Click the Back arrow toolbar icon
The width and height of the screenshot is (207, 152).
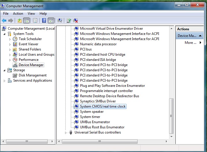[4, 20]
